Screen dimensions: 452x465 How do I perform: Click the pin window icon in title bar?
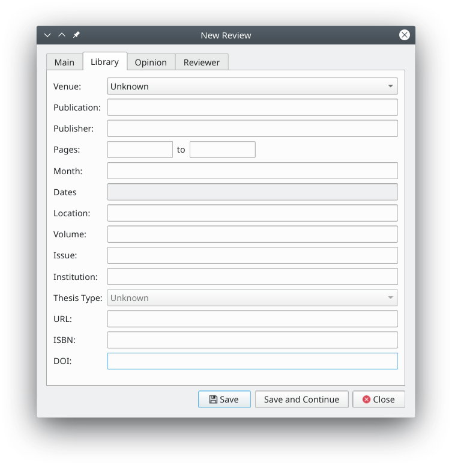point(76,35)
